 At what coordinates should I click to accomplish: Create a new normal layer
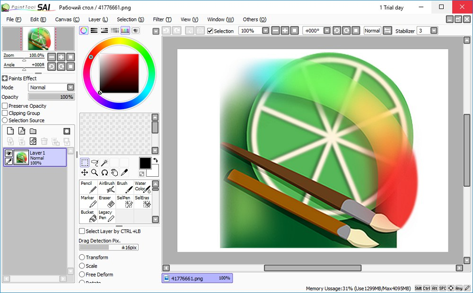(x=10, y=131)
